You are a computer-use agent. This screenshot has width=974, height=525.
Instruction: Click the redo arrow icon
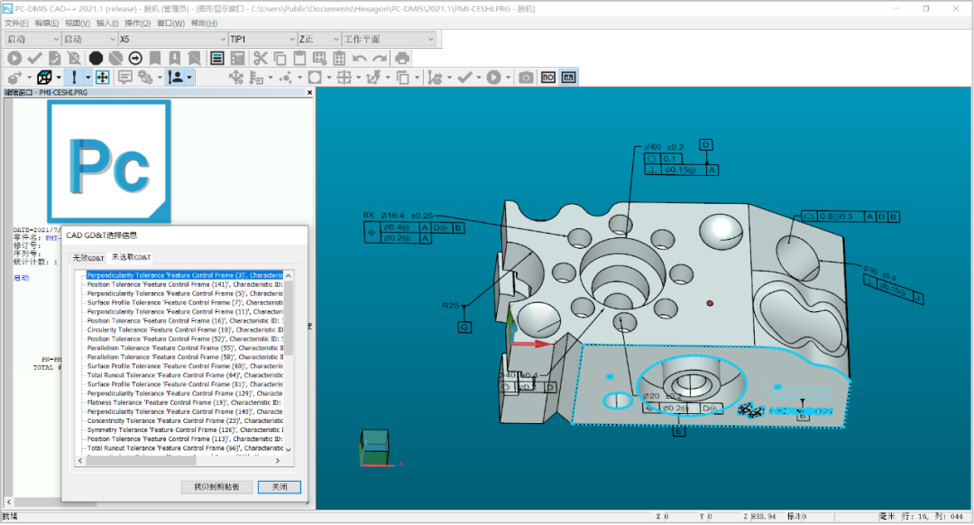[380, 59]
